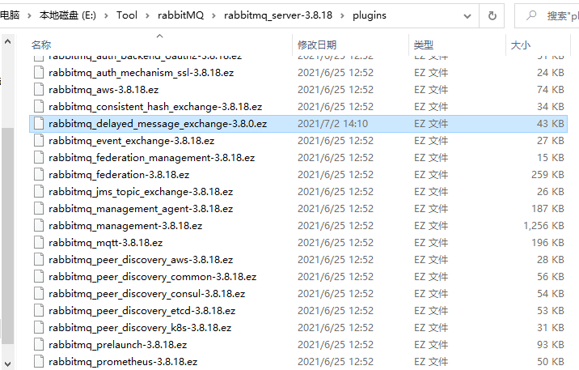Click file icon of rabbitmq_auth_mechanism_ssl-3.8.18.ez
Screen dimensions: 579x370
tap(39, 72)
